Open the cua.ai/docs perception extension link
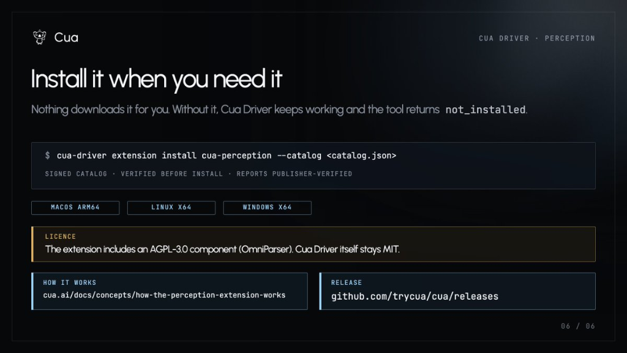627x353 pixels. click(x=164, y=295)
